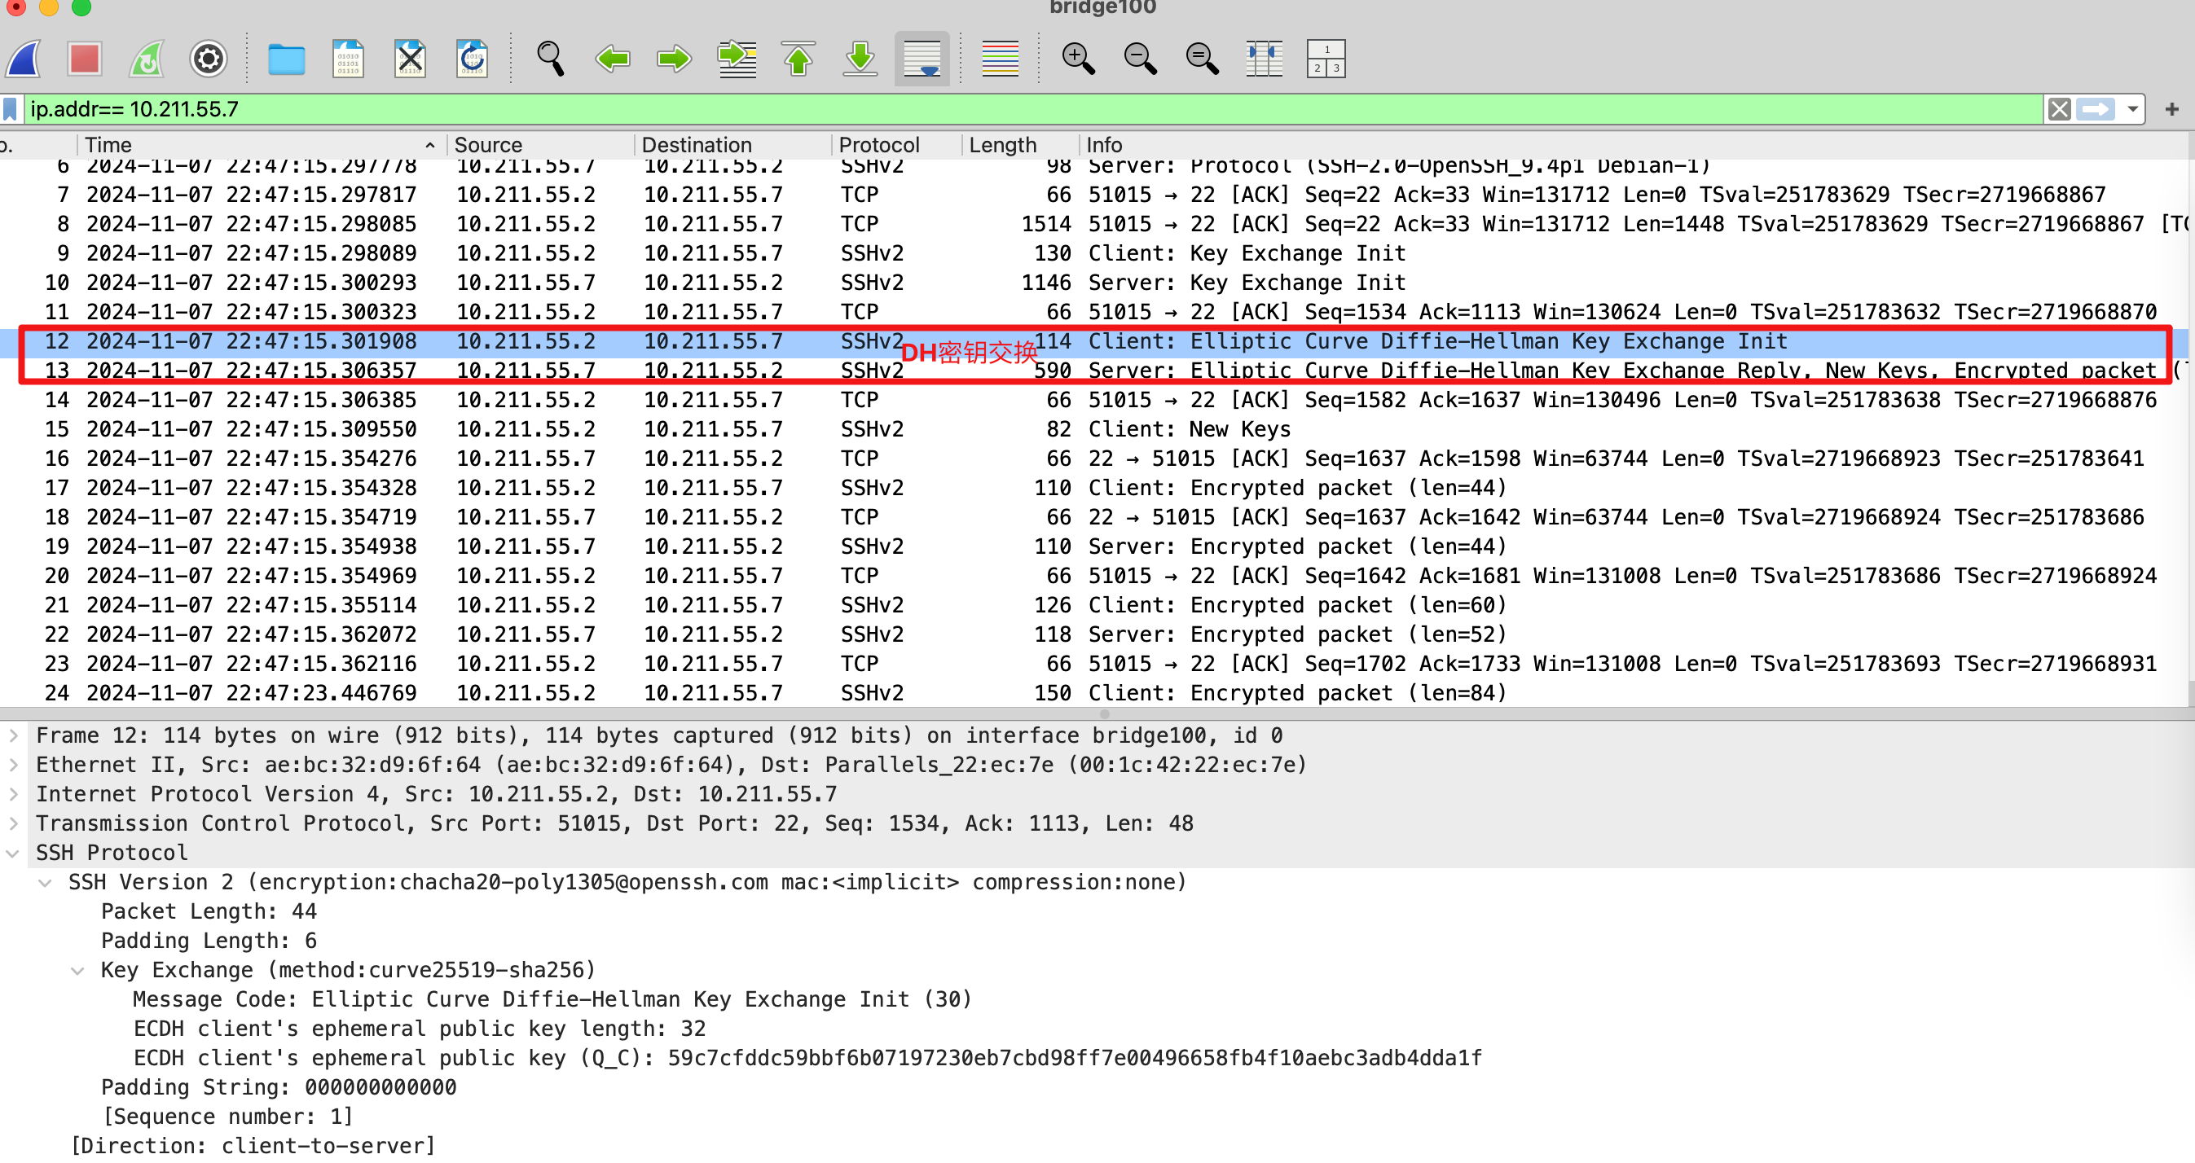This screenshot has width=2195, height=1163.
Task: Select packet 8 TCP length 1514 row
Action: (1093, 223)
